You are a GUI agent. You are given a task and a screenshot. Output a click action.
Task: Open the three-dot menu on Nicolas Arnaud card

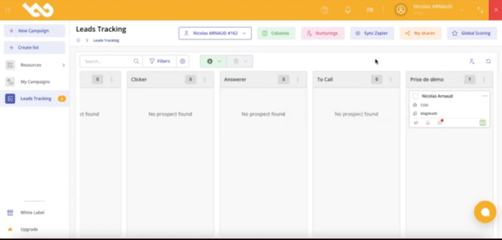pos(484,96)
